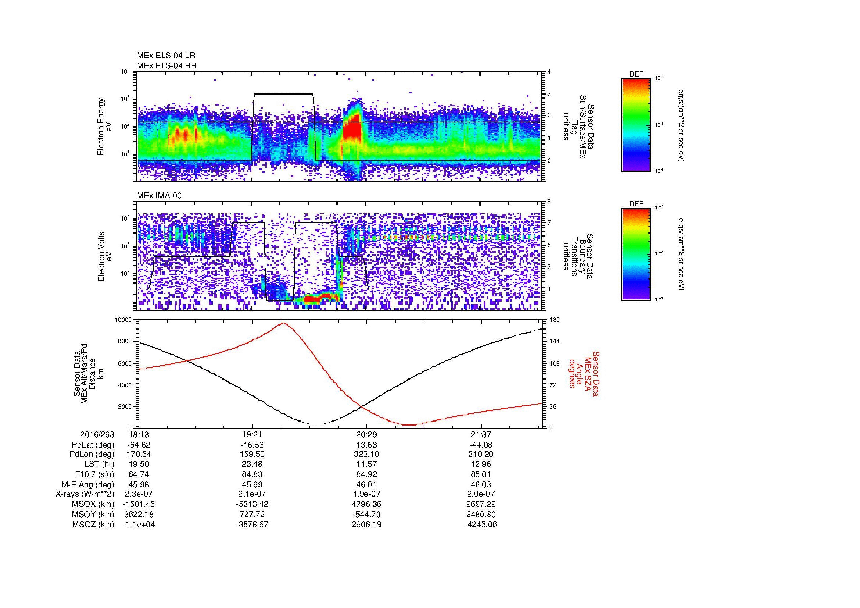Image resolution: width=860 pixels, height=608 pixels.
Task: Click the 21:37 time tick label
Action: click(x=481, y=435)
